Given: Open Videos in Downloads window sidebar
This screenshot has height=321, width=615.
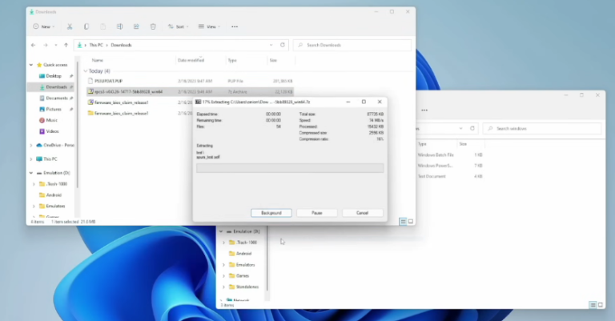Looking at the screenshot, I should point(52,131).
